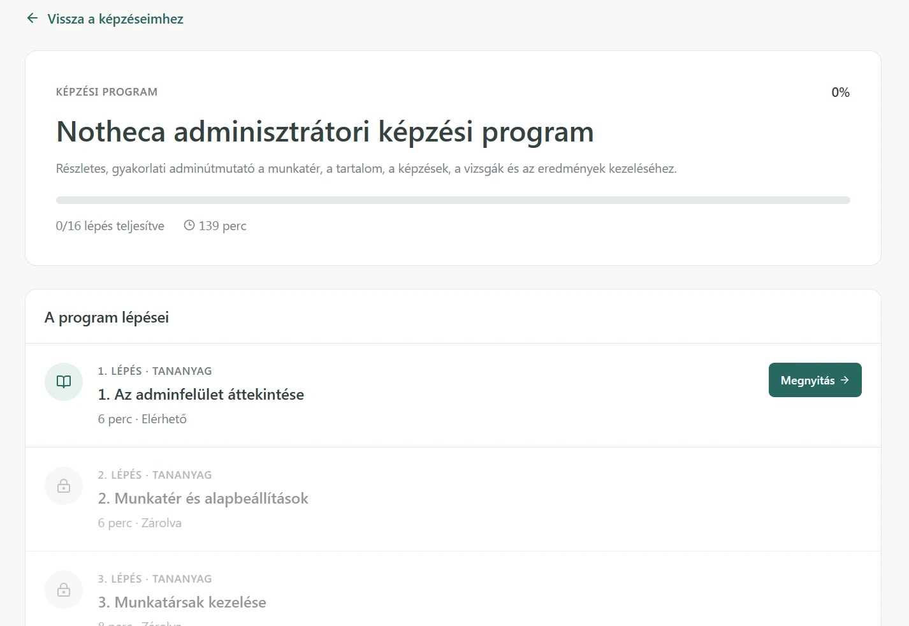Click the 'Notheca adminisztrátori képzési program' heading
Screen dimensions: 909x626
pos(325,132)
